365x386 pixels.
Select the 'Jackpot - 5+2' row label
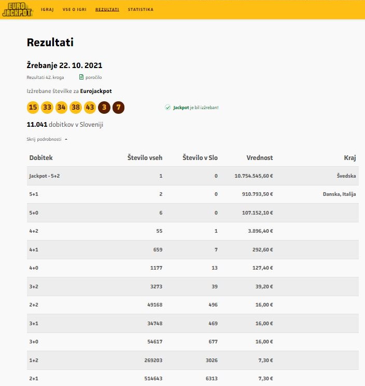click(x=45, y=176)
